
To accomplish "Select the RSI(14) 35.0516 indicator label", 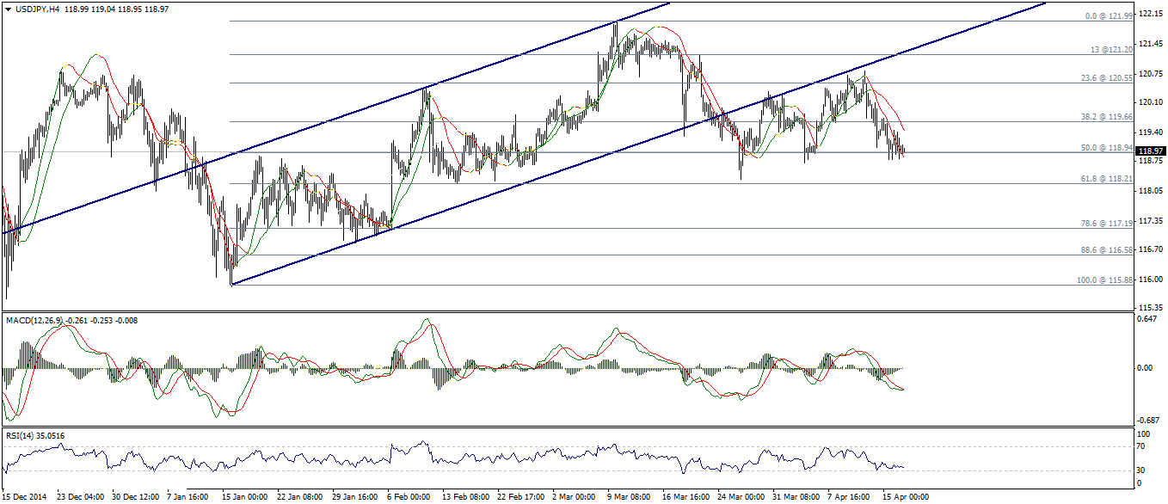I will (35, 435).
